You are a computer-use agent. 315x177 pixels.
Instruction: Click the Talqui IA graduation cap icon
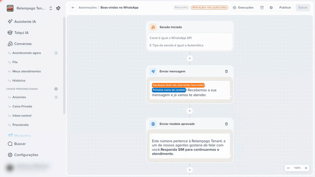point(10,32)
